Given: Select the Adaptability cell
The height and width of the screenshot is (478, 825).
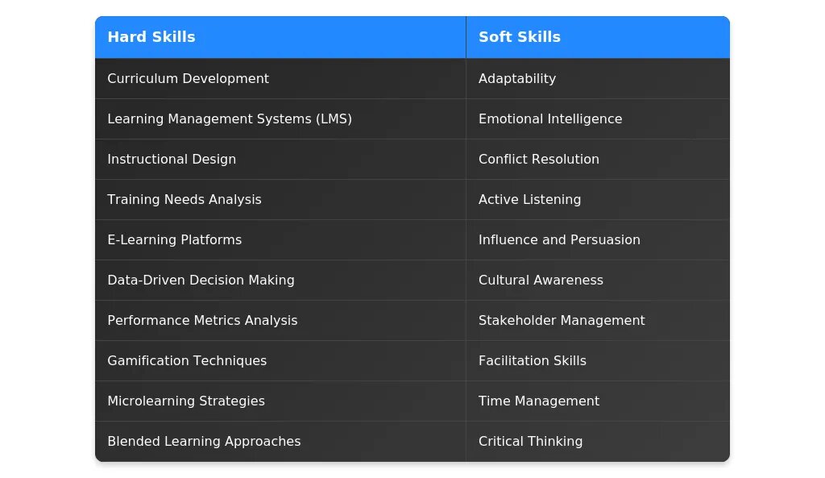Looking at the screenshot, I should (517, 79).
